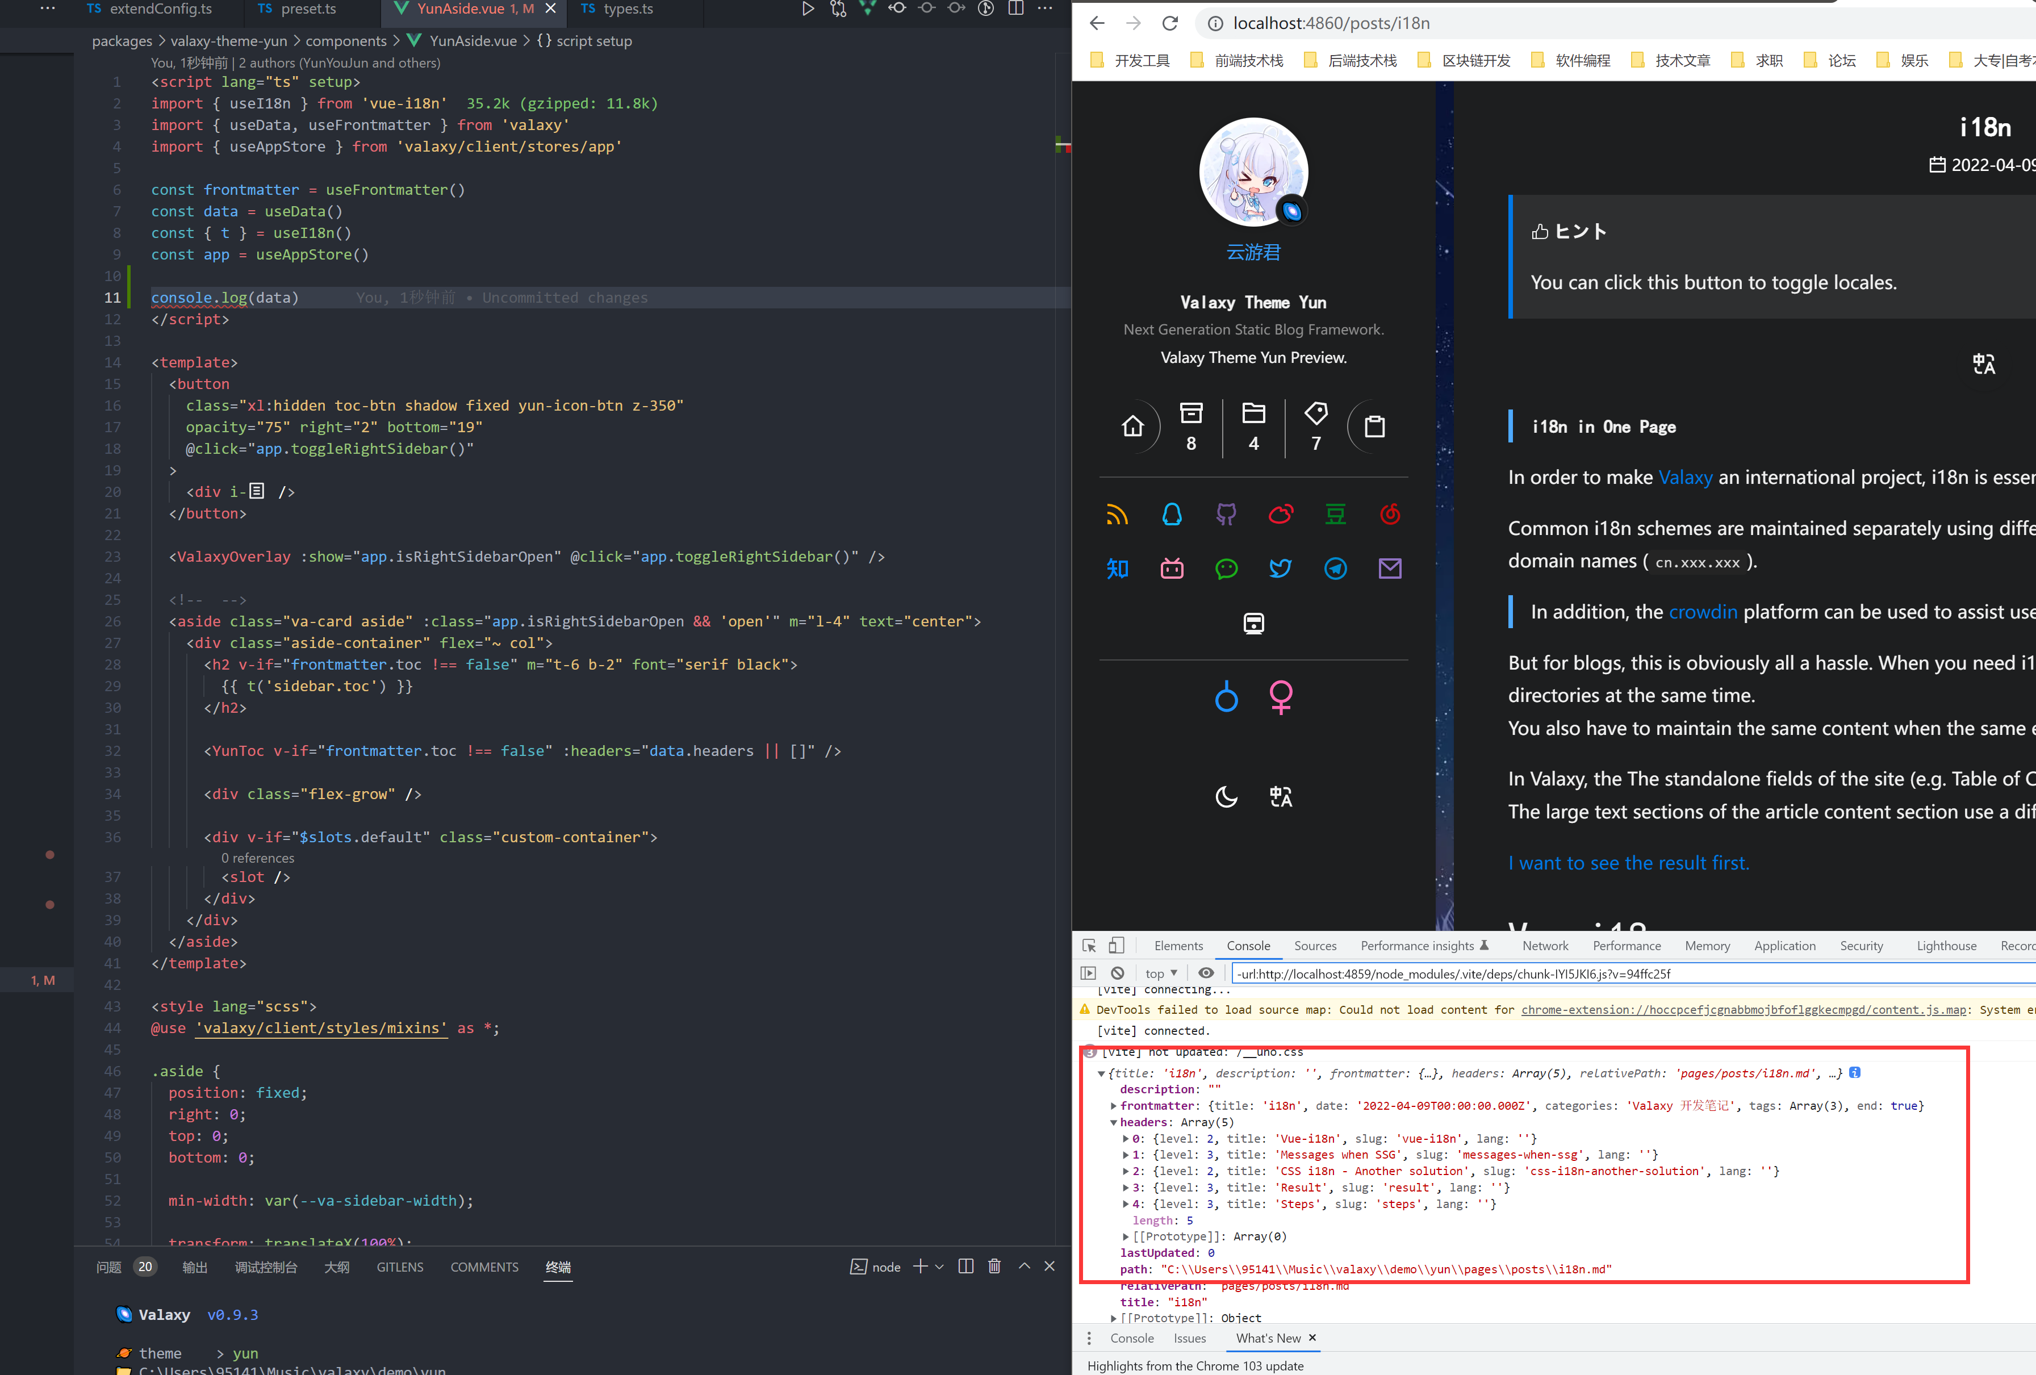
Task: Collapse the headers Array(5) entry
Action: tap(1114, 1123)
